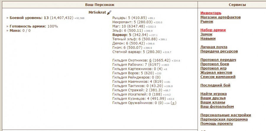Select the red Набор армии link
The width and height of the screenshot is (266, 131).
coord(213,30)
